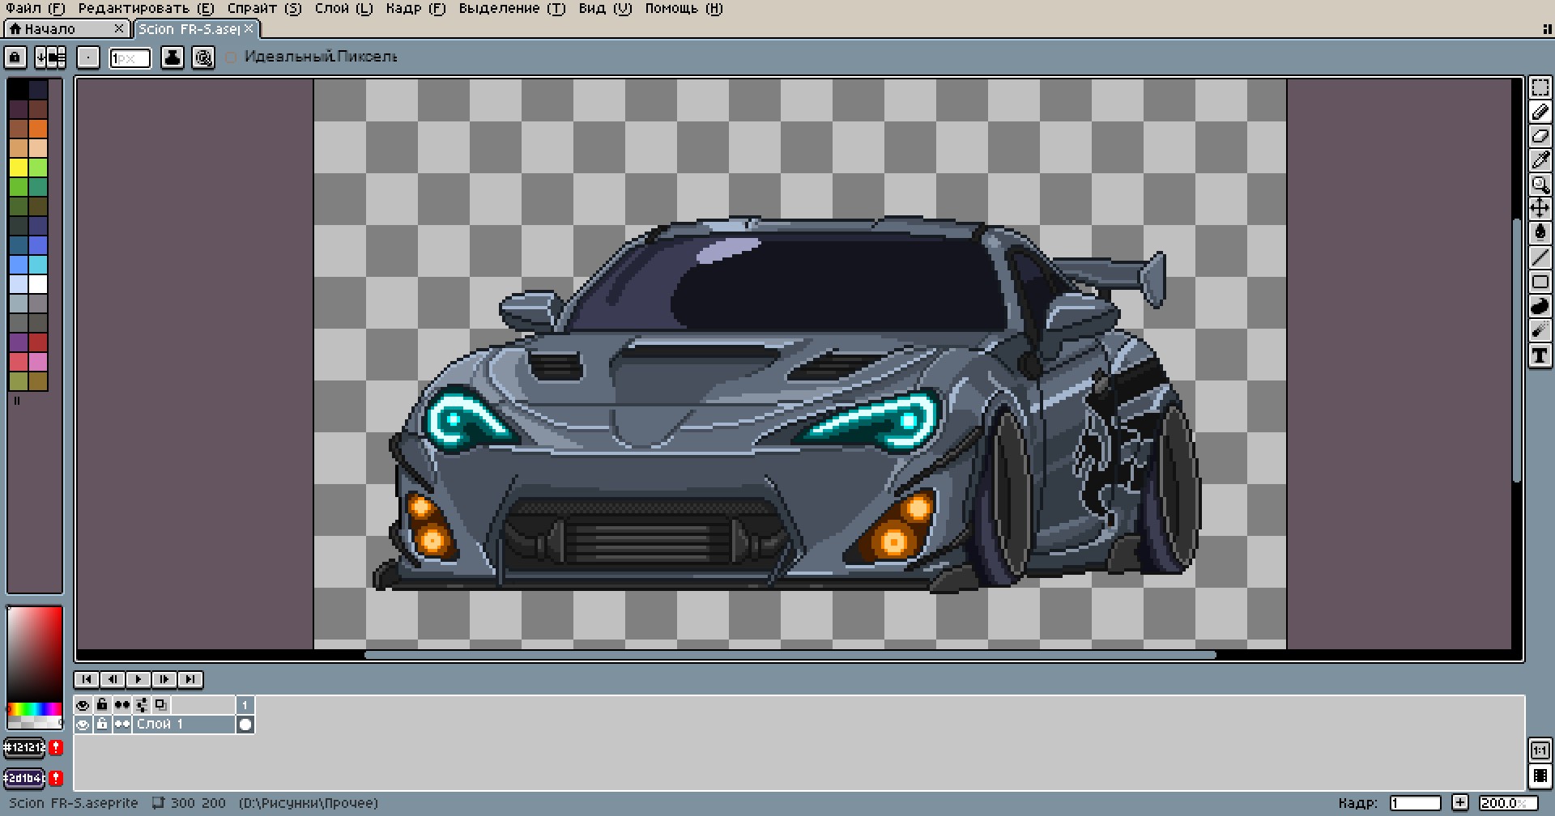Lock the Слой 1 layer
The image size is (1555, 816).
tap(102, 725)
